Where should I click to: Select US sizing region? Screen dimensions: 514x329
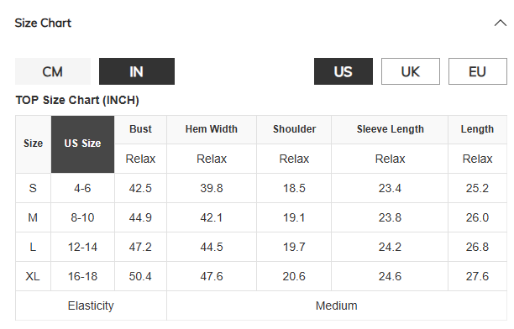coord(344,71)
